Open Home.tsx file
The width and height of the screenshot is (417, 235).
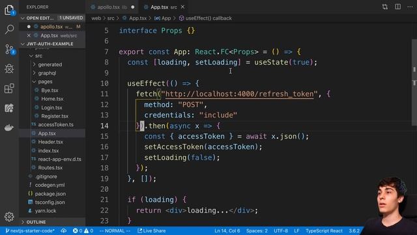coord(52,99)
